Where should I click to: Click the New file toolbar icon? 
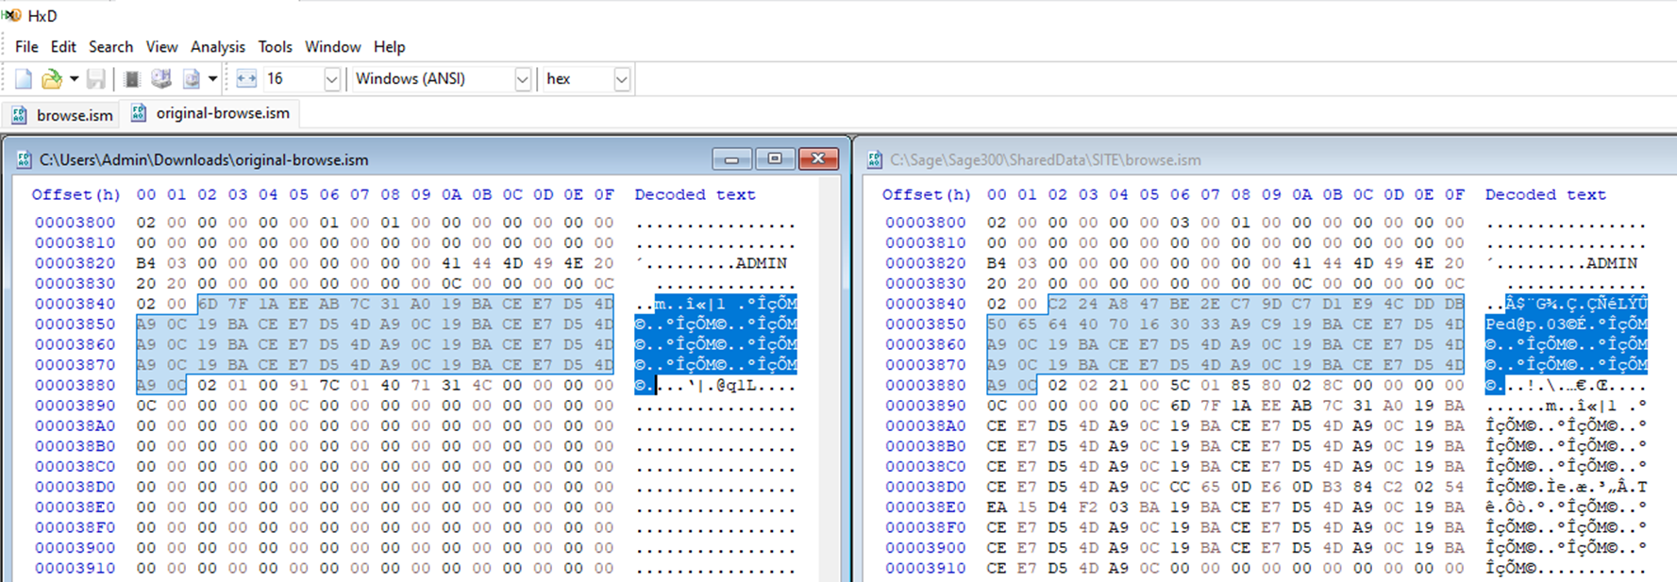(24, 79)
